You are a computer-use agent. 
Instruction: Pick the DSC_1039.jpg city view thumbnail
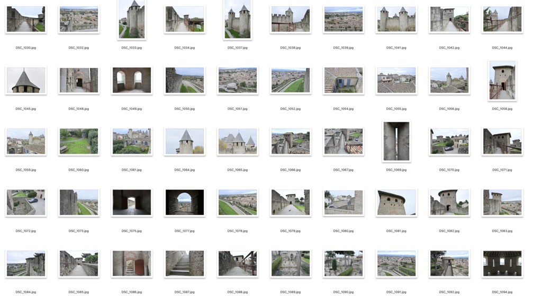(343, 20)
